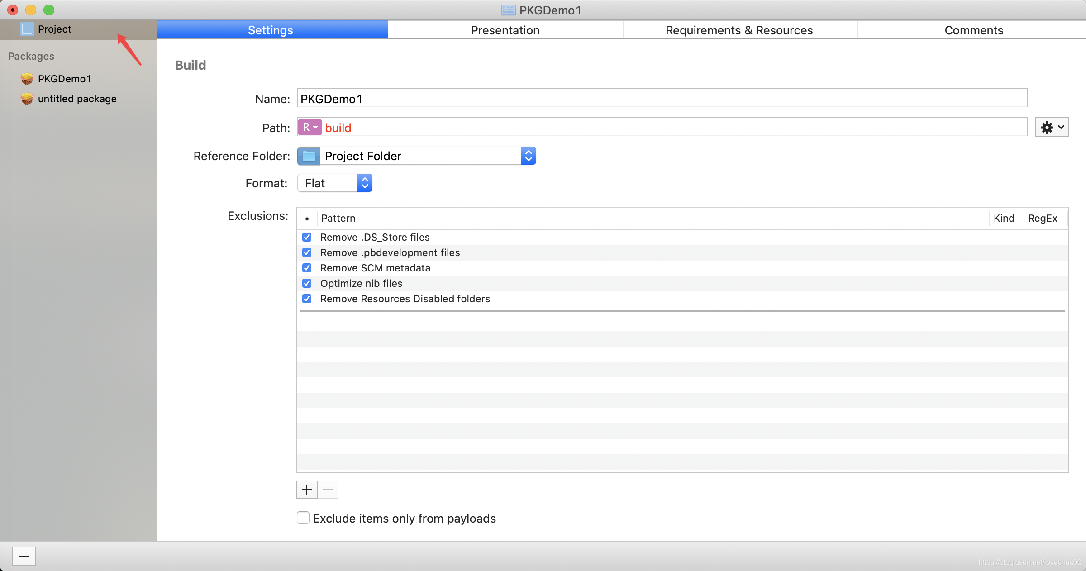Select the PKGDemo1 package row

[78, 79]
